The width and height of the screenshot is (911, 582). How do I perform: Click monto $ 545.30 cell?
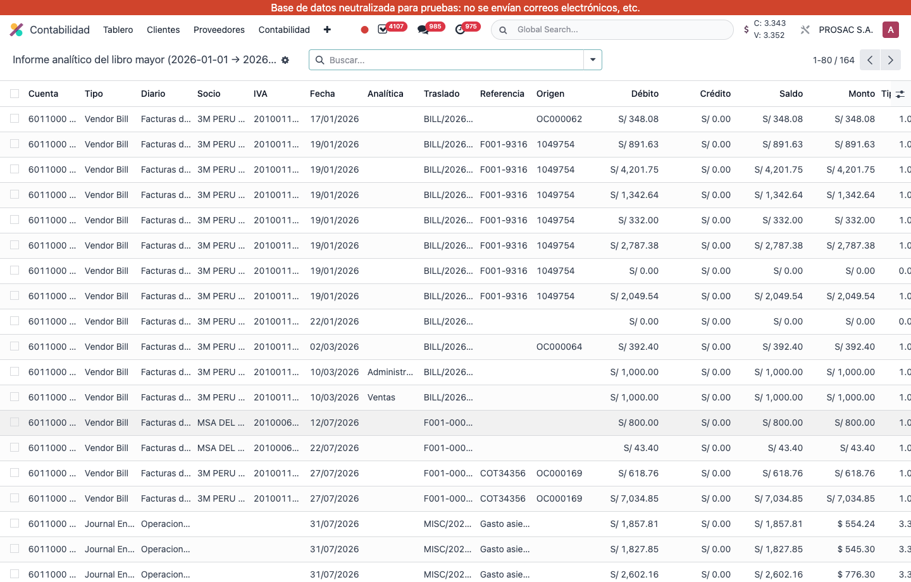[856, 549]
